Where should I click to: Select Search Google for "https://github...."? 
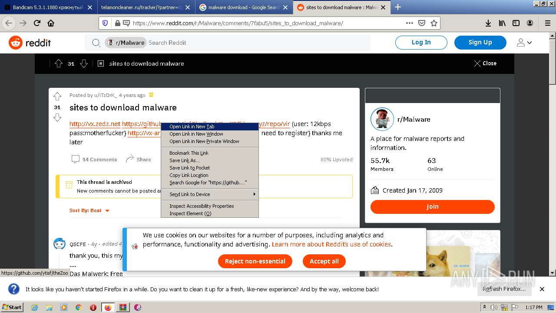[x=210, y=183]
